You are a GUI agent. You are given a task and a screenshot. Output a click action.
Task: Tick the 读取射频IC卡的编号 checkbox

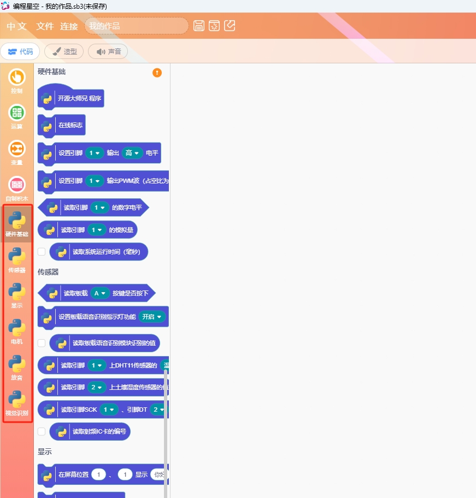coord(42,431)
